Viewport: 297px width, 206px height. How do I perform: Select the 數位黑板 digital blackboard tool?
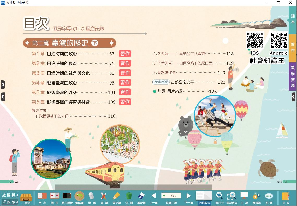pyautogui.click(x=67, y=198)
